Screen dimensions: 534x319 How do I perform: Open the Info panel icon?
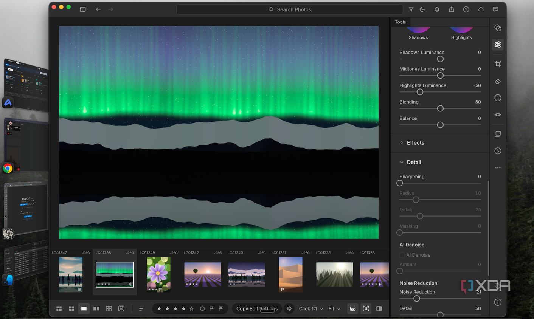[498, 302]
